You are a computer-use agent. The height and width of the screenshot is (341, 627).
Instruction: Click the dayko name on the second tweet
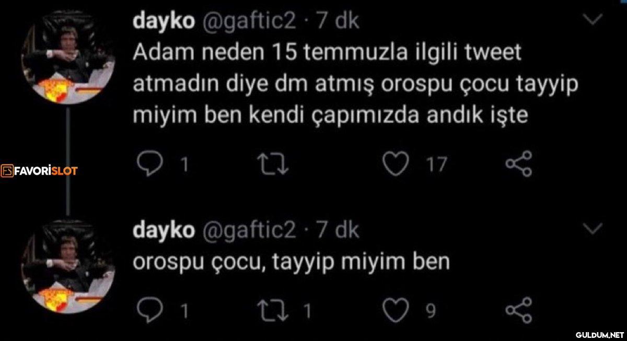pos(164,230)
